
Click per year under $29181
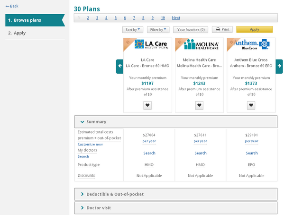tap(252, 141)
